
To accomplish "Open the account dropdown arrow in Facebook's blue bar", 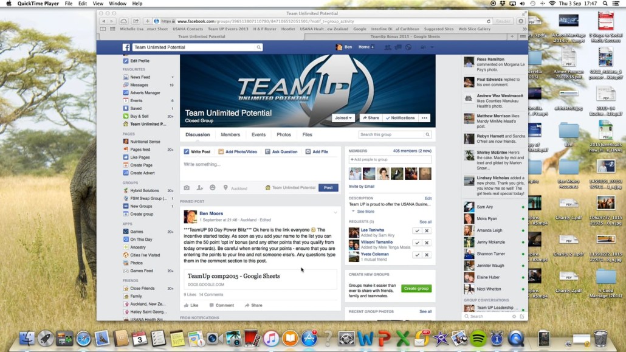I will 432,47.
